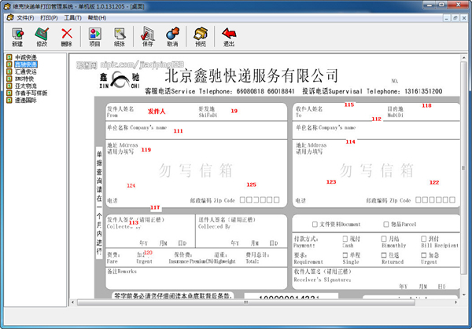Screen dimensions: 472x329
Task: Save changes with the 保存 icon
Action: 148,37
